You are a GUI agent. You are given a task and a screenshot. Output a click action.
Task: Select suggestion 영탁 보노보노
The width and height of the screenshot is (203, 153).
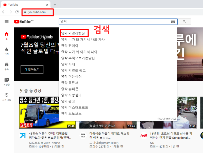point(71,114)
